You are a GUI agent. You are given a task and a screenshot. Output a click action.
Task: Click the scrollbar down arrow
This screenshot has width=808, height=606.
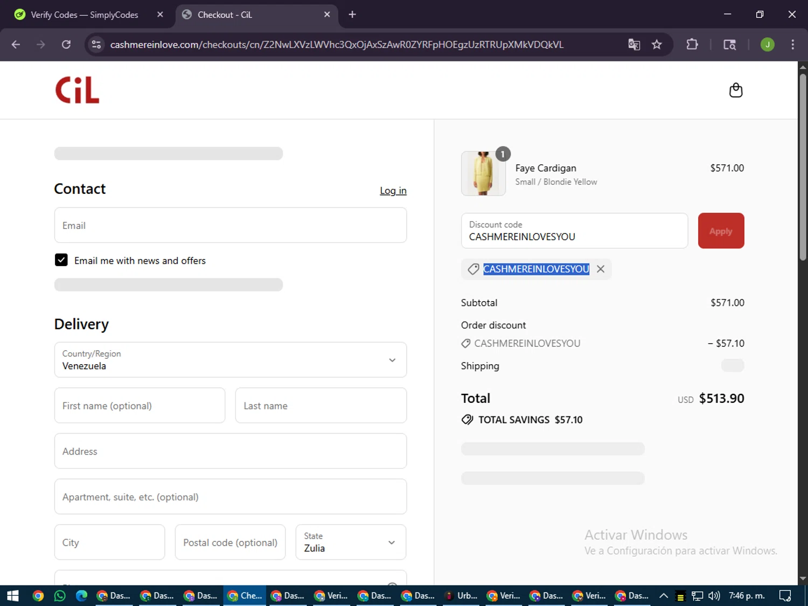(x=803, y=579)
